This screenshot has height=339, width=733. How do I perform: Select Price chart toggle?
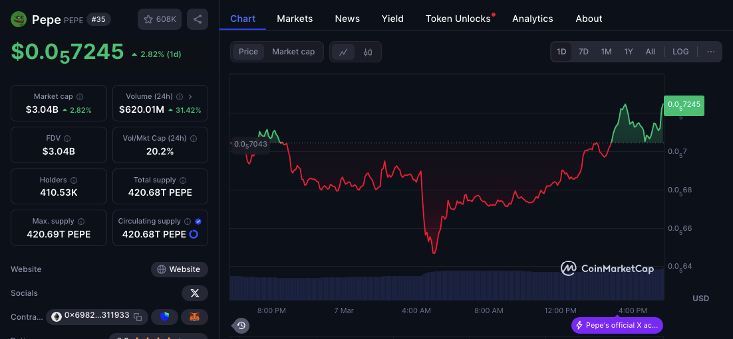[x=248, y=52]
